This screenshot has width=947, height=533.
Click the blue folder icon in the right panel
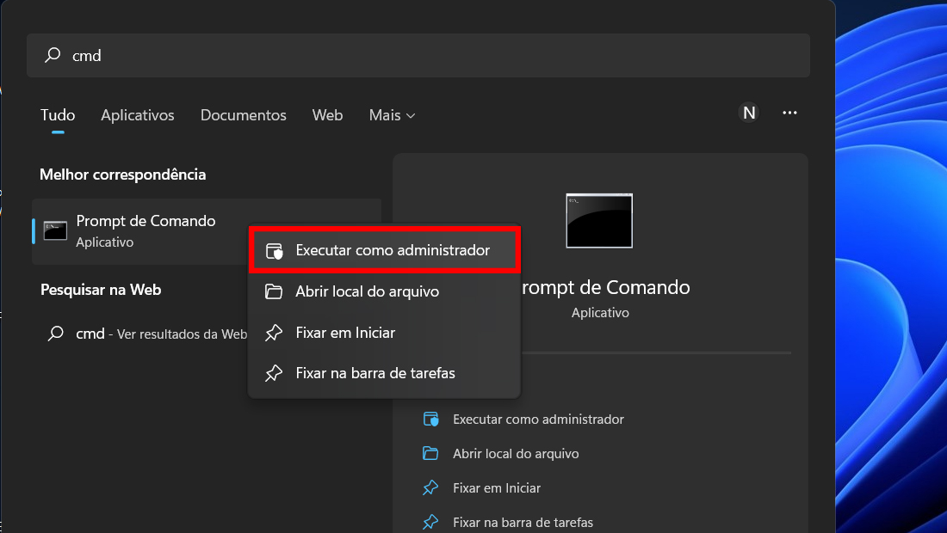[x=430, y=453]
